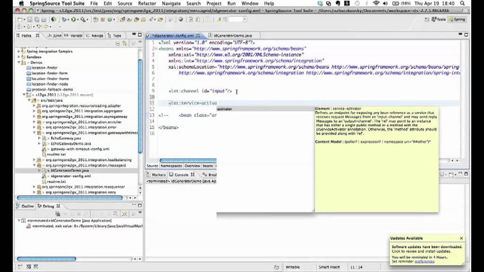Viewport: 484px width, 272px height.
Task: Click Collapse All icon in Package Explorer
Action: pyautogui.click(x=118, y=43)
